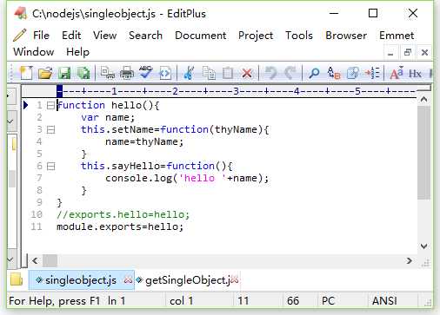Close singleobject.js tab with its X
The width and height of the screenshot is (440, 315).
(128, 280)
